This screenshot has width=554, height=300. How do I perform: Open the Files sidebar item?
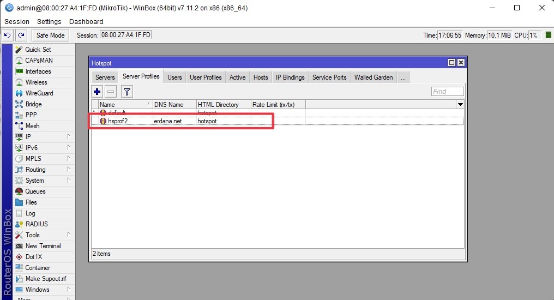[32, 202]
